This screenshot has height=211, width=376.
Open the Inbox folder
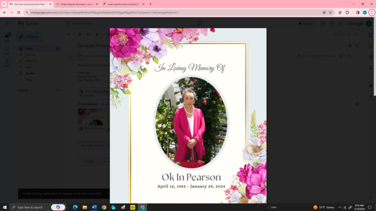tap(38, 48)
